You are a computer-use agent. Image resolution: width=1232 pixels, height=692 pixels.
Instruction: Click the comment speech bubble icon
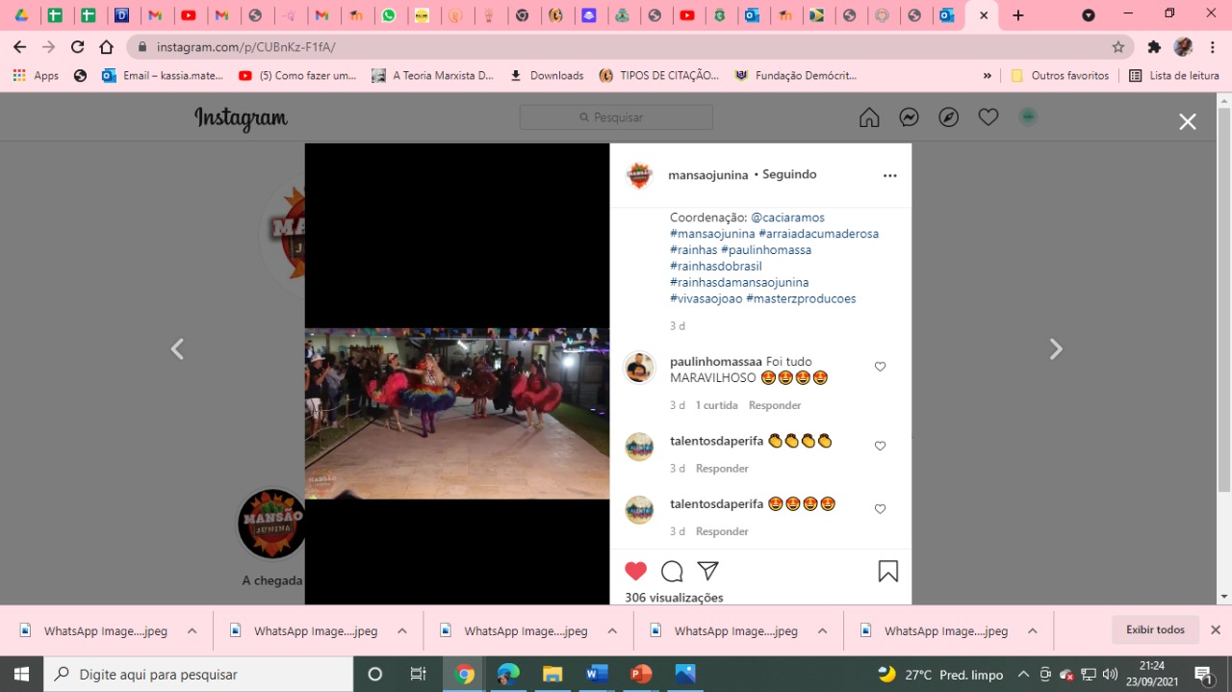pos(672,572)
